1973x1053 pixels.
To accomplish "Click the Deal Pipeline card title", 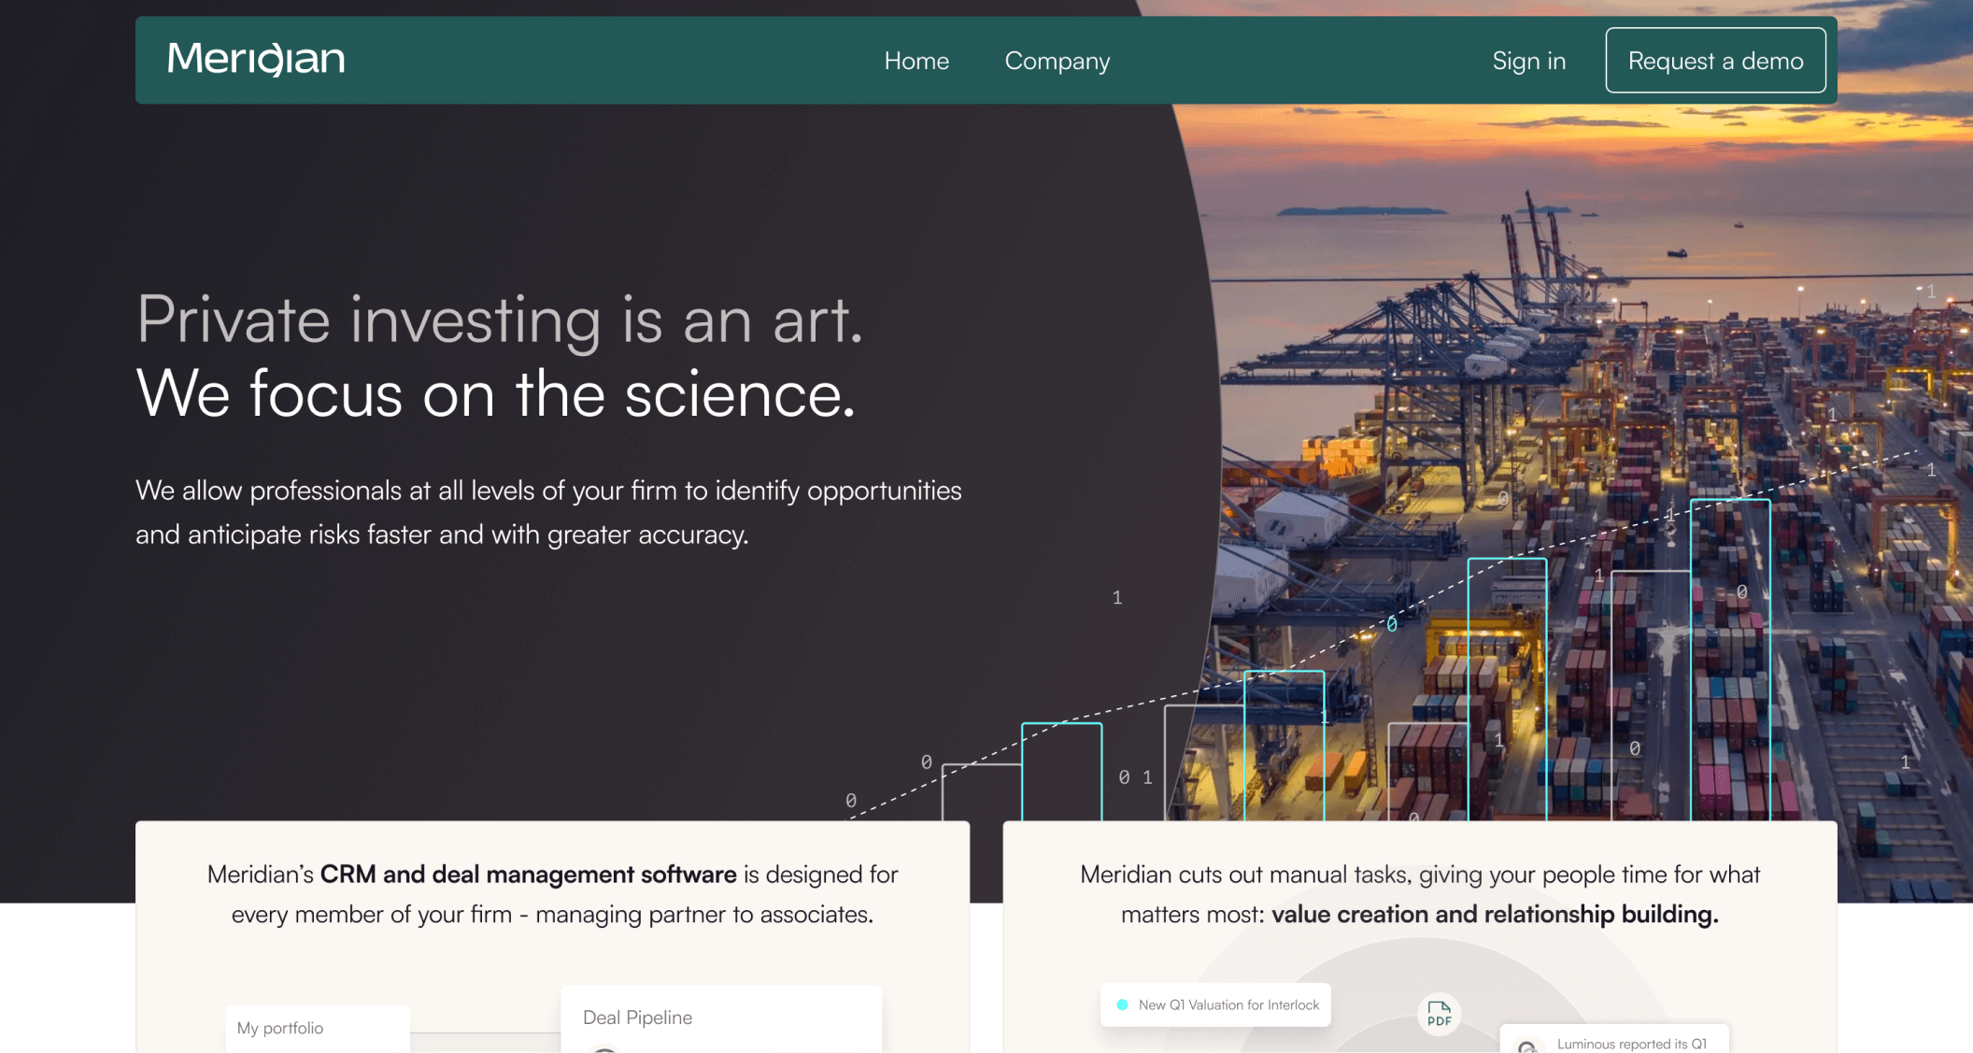I will pos(638,1017).
